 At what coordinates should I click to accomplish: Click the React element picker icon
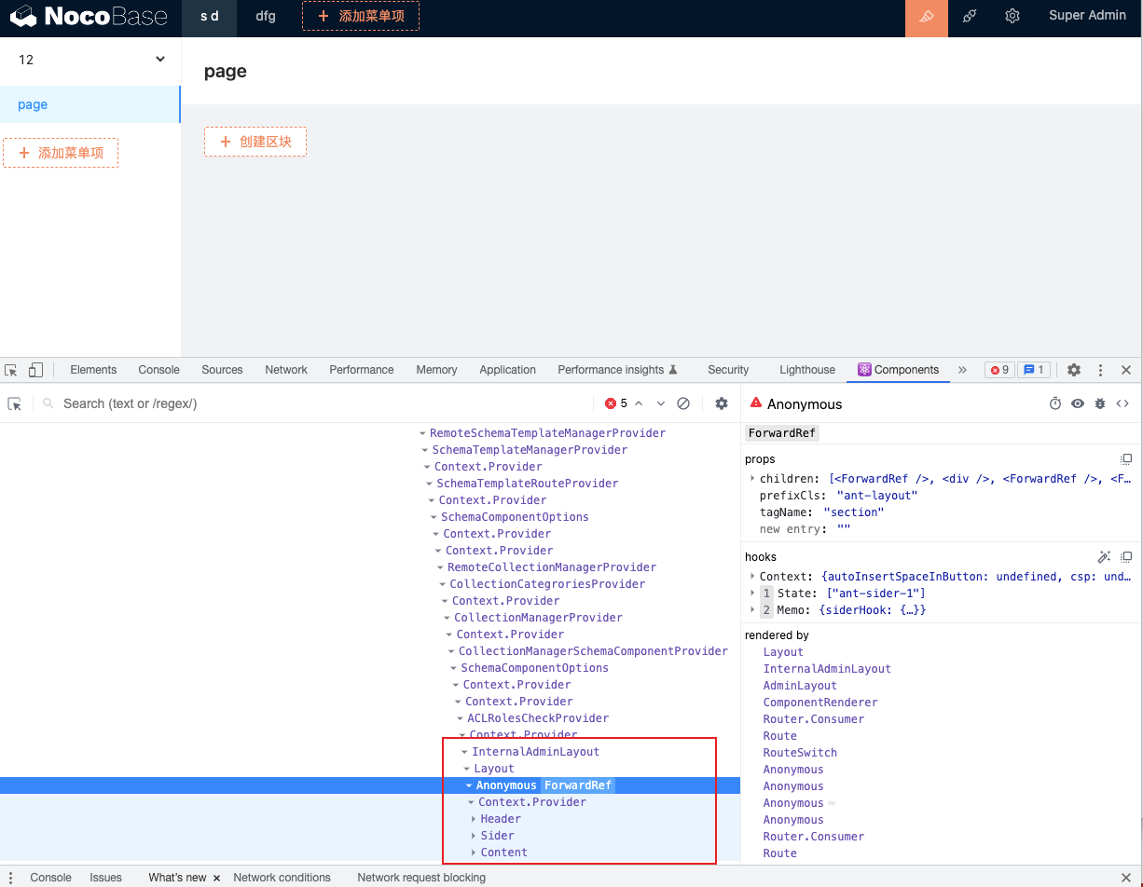(15, 403)
